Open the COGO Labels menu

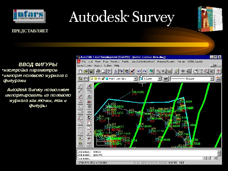tap(195, 61)
